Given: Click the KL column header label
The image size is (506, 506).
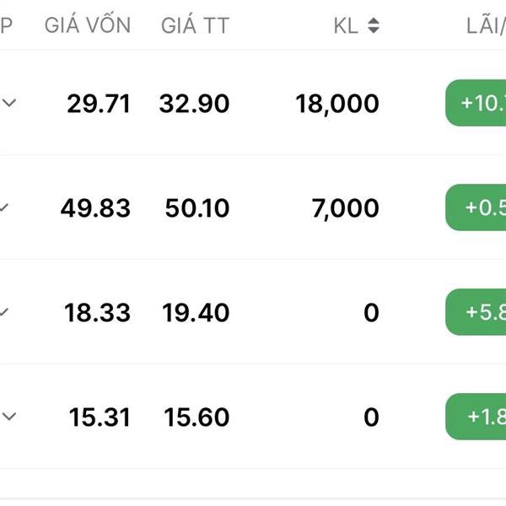Looking at the screenshot, I should point(346,26).
